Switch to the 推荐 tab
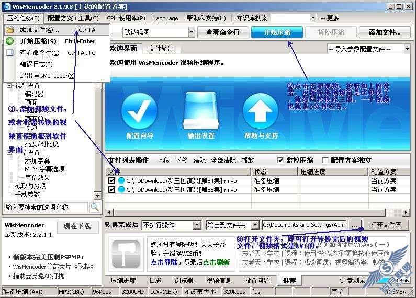Viewport: 416px width, 298px height. (289, 281)
